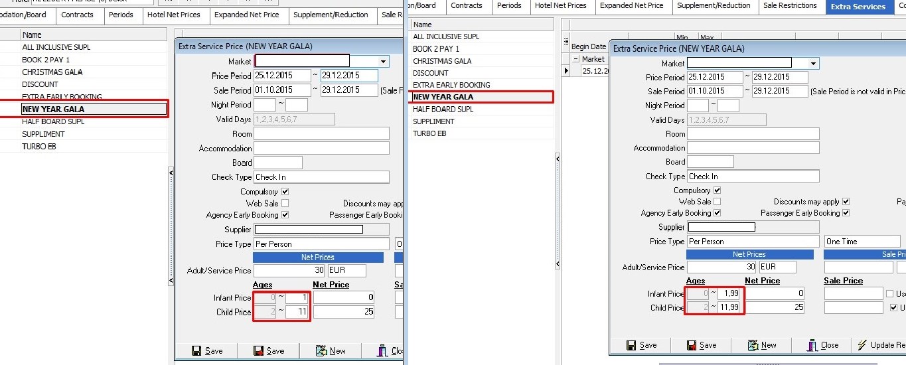Click the New button in right dialog
906x365 pixels.
761,345
